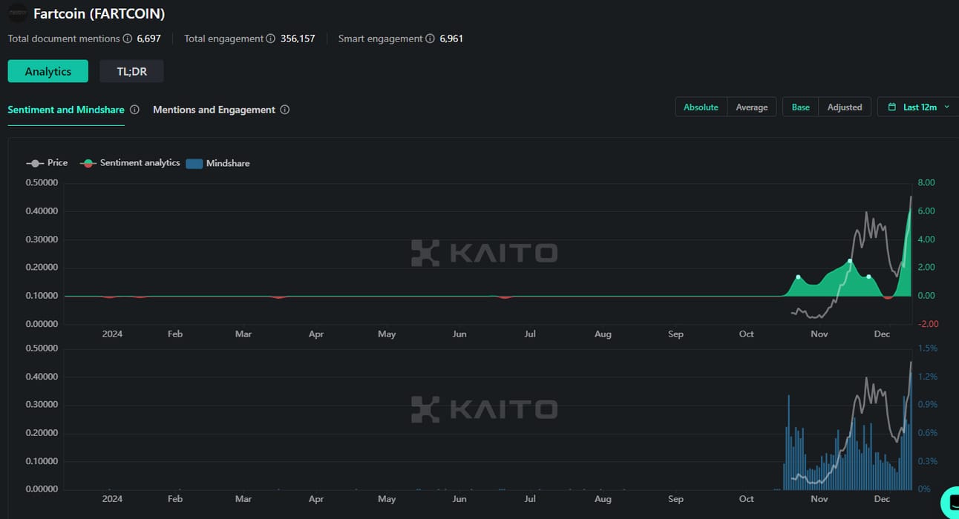Show info tooltip for Sentiment and Mindshare

134,110
